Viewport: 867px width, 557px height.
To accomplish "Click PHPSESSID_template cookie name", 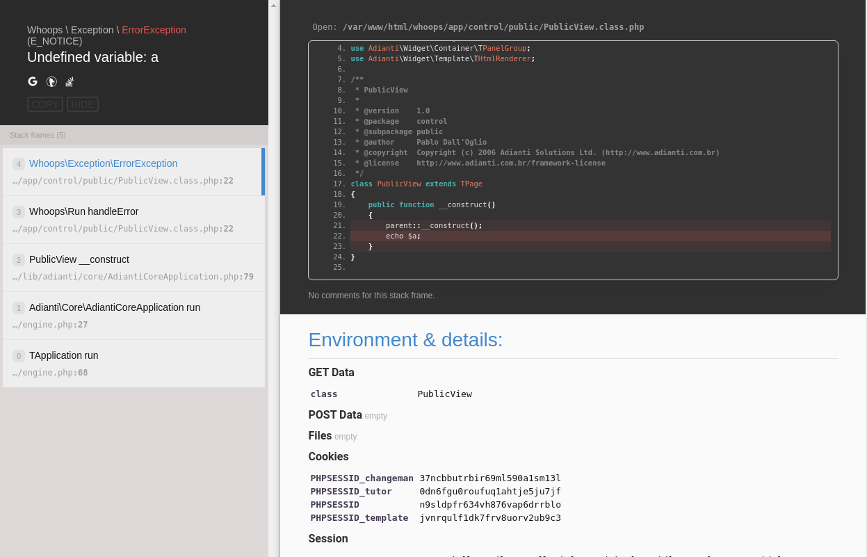I will point(359,518).
